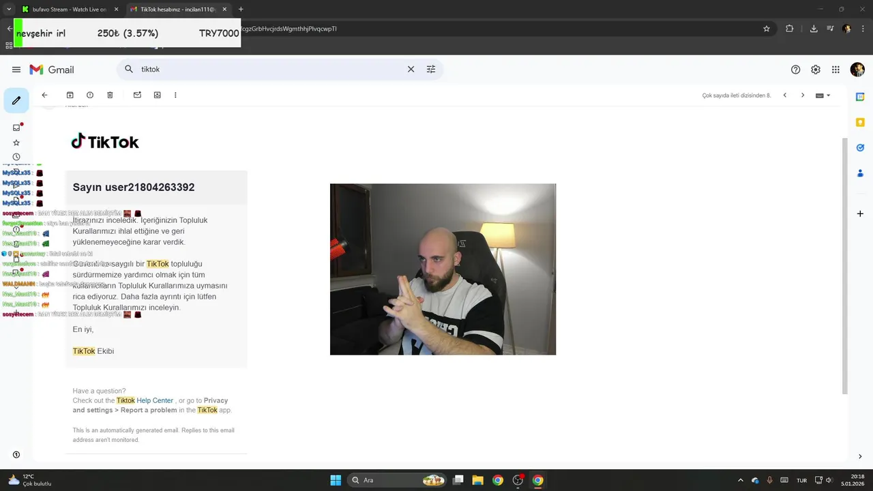Open Chrome media controls icon
This screenshot has width=873, height=491.
click(830, 29)
